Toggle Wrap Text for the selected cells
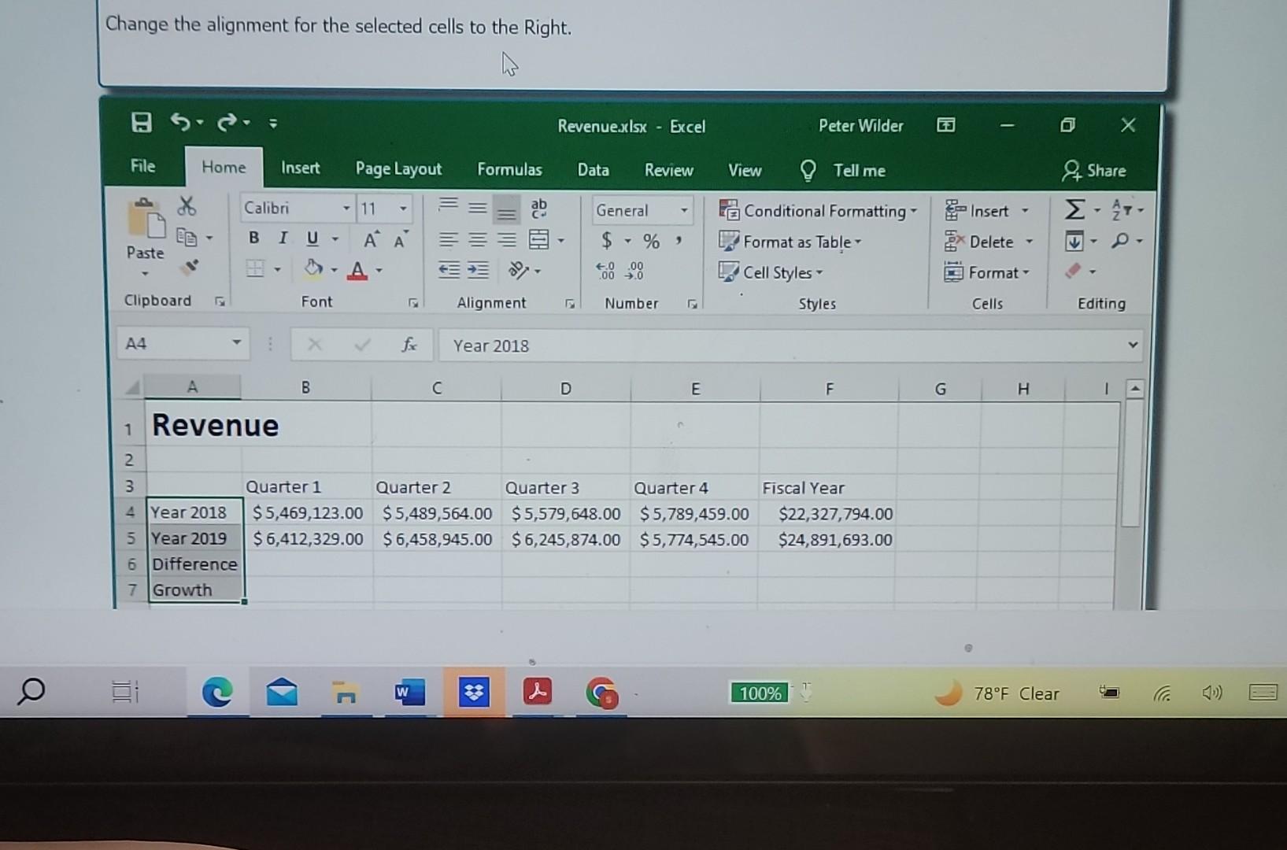 point(539,208)
